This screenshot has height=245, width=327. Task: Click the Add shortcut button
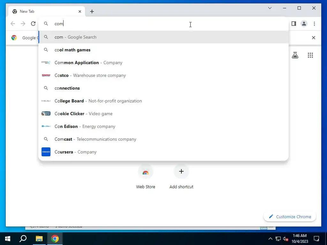[x=181, y=176]
